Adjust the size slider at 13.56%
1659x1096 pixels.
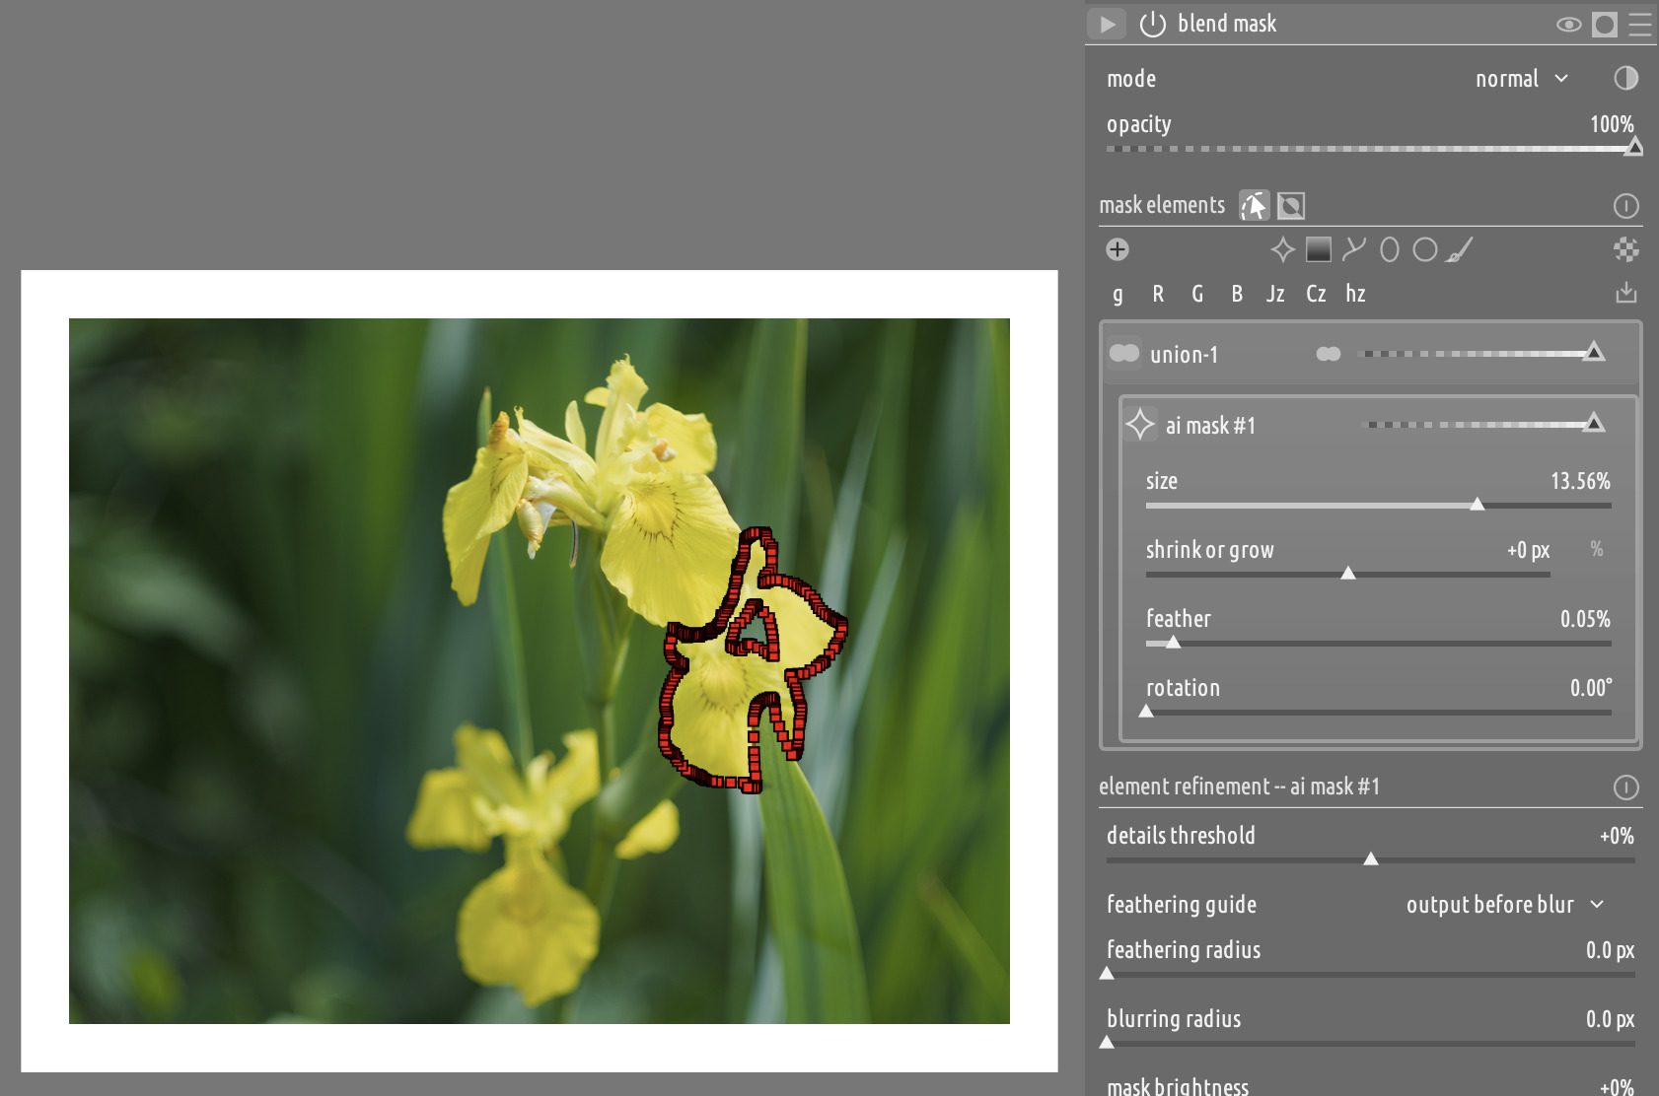[x=1379, y=505]
